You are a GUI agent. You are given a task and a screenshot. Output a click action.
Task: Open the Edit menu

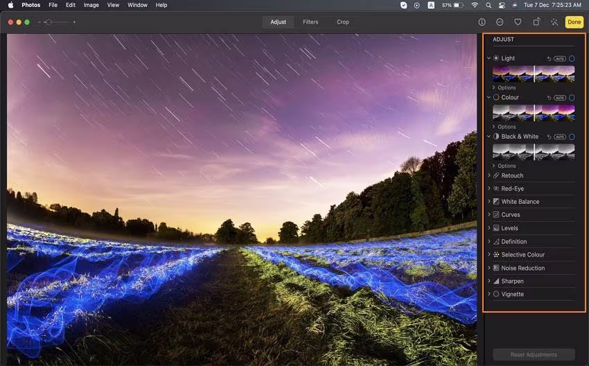click(71, 6)
